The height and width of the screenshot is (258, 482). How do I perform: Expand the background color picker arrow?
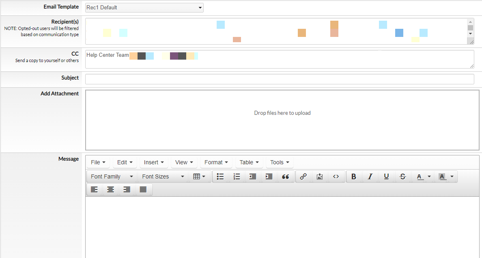tap(452, 176)
